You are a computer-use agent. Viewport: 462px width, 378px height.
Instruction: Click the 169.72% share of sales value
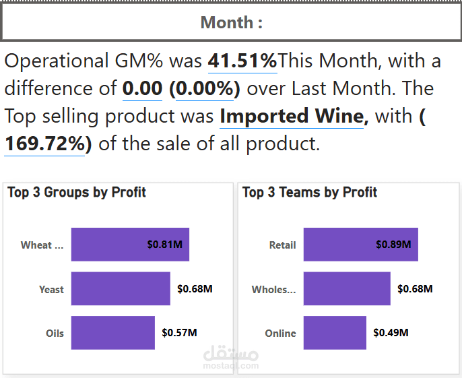47,144
